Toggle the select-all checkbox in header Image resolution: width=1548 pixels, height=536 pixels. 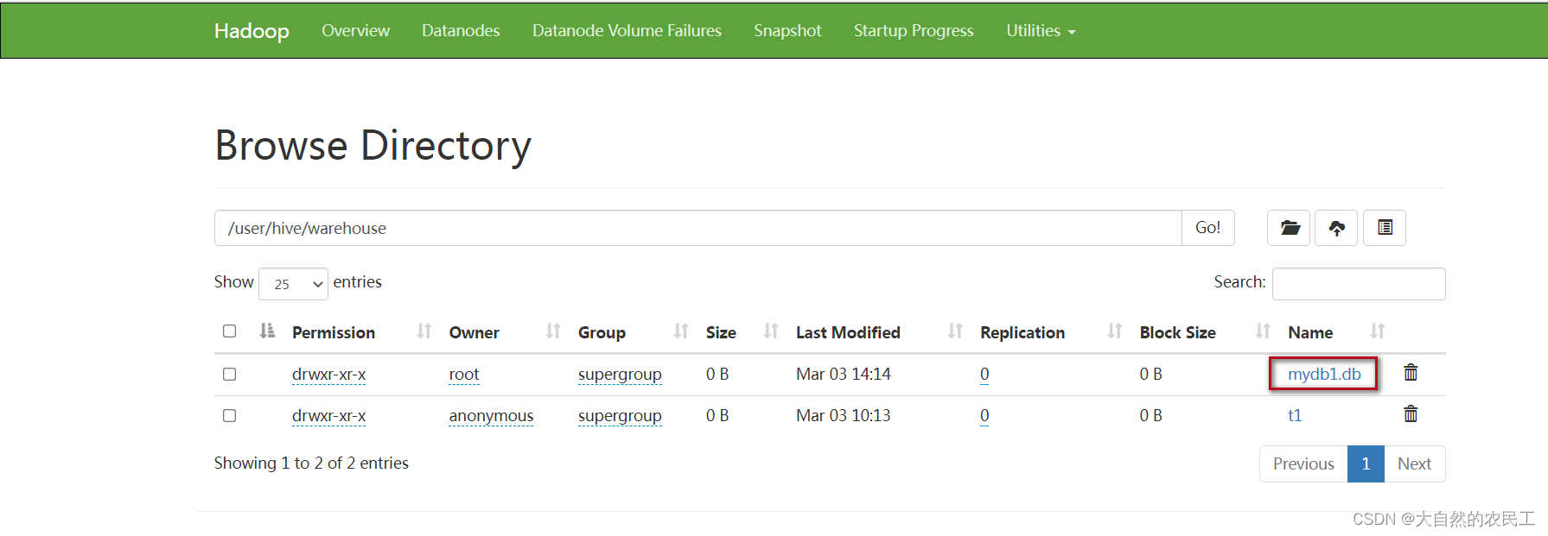tap(229, 331)
